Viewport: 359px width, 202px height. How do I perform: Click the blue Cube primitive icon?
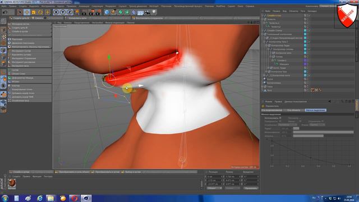pyautogui.click(x=107, y=12)
